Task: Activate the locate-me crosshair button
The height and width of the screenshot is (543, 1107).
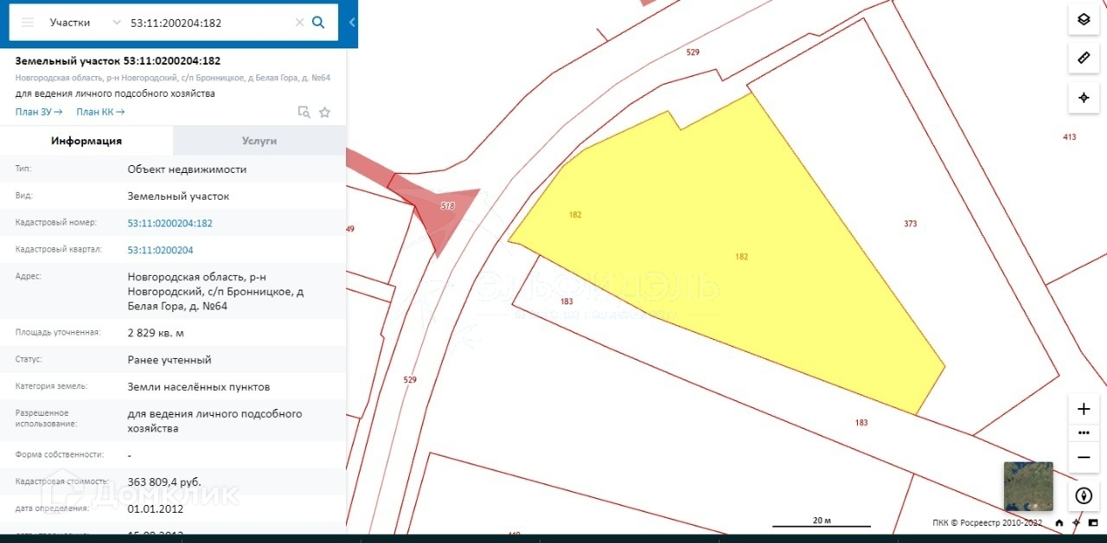Action: pos(1083,97)
